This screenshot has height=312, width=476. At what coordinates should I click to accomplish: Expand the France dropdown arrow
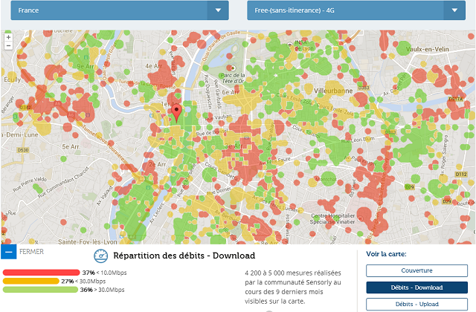pyautogui.click(x=218, y=10)
